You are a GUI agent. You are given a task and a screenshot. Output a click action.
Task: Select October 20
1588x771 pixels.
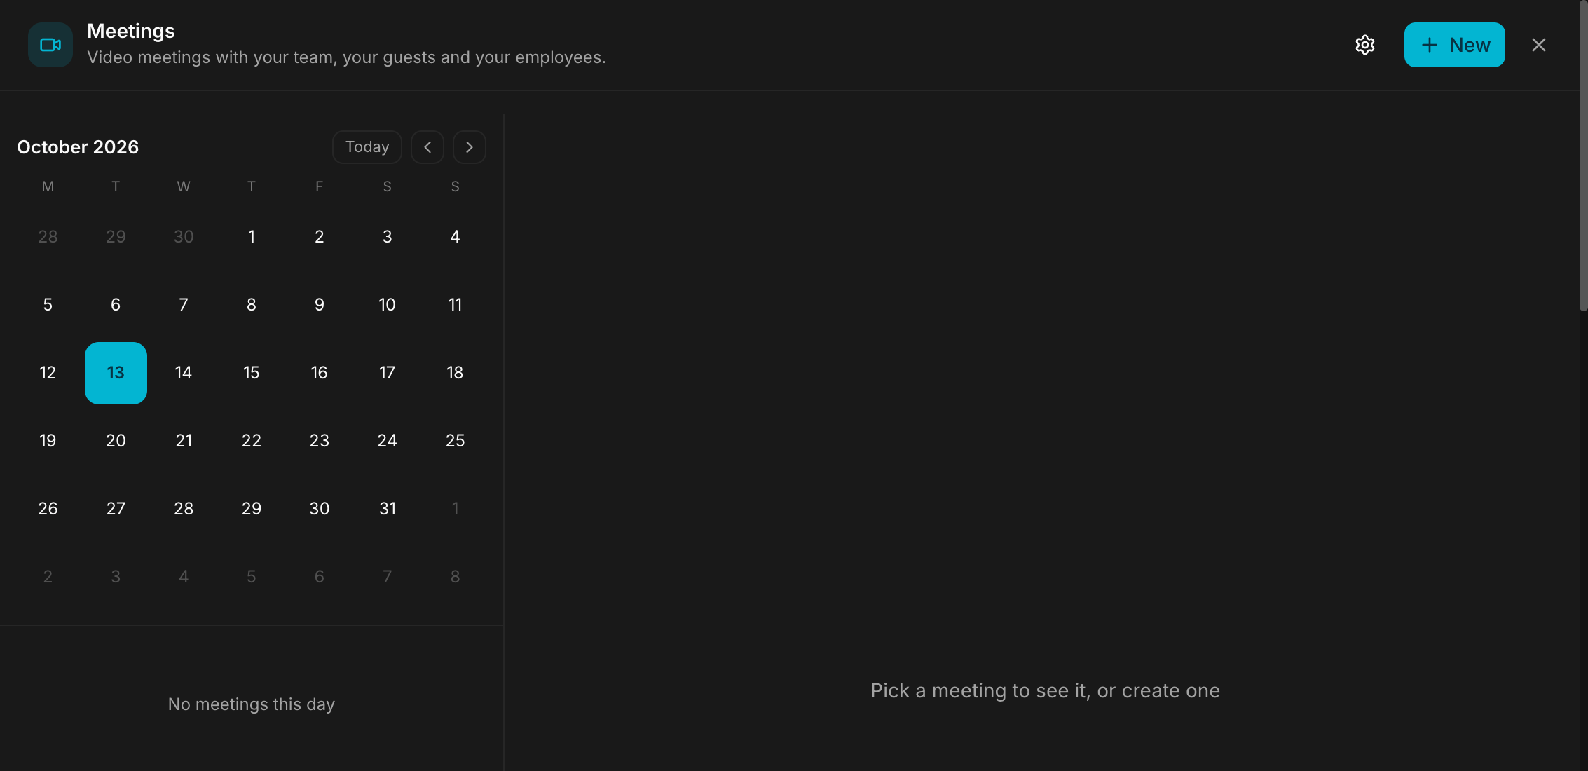tap(116, 441)
